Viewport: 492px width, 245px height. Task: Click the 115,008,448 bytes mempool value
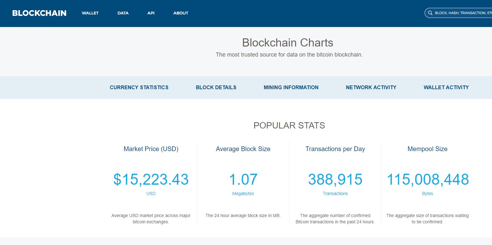(x=427, y=180)
